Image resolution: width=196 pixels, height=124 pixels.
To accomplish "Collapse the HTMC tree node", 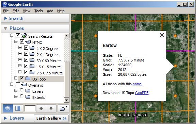I will [x=16, y=41].
